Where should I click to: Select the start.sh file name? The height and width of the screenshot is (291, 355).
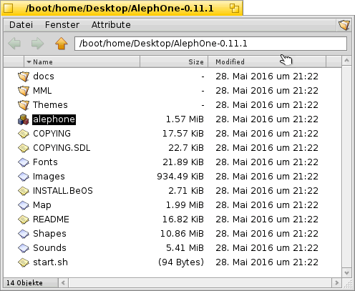(x=50, y=262)
